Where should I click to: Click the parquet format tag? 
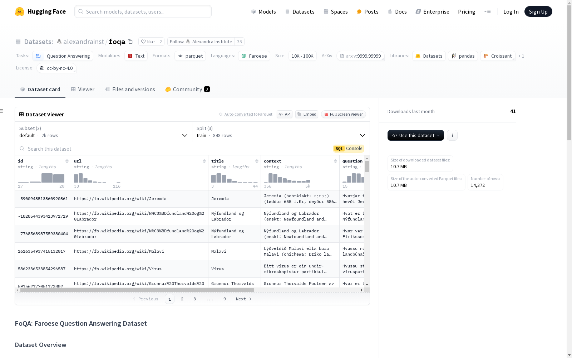190,56
